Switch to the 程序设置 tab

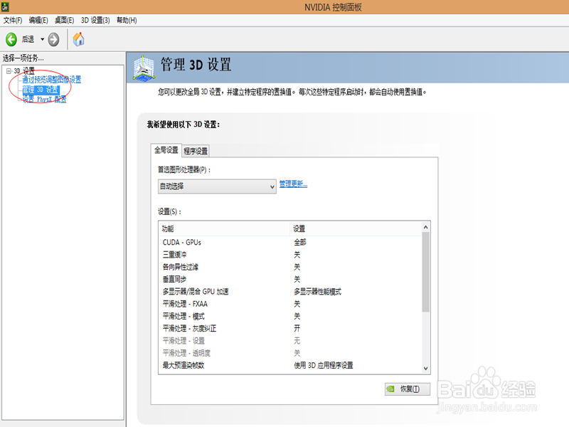click(x=196, y=151)
